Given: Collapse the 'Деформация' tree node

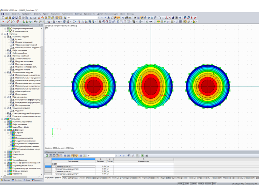Looking at the screenshot, I should pos(5,130).
